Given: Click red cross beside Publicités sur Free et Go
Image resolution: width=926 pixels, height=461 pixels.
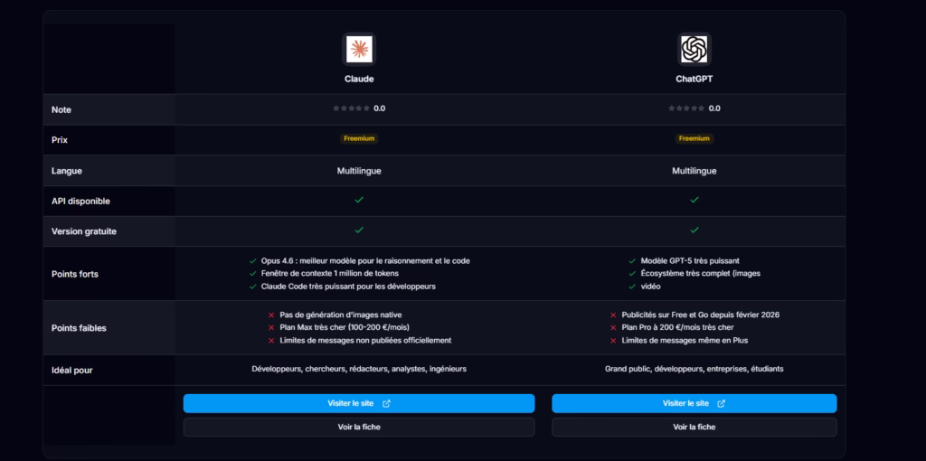Looking at the screenshot, I should [614, 315].
